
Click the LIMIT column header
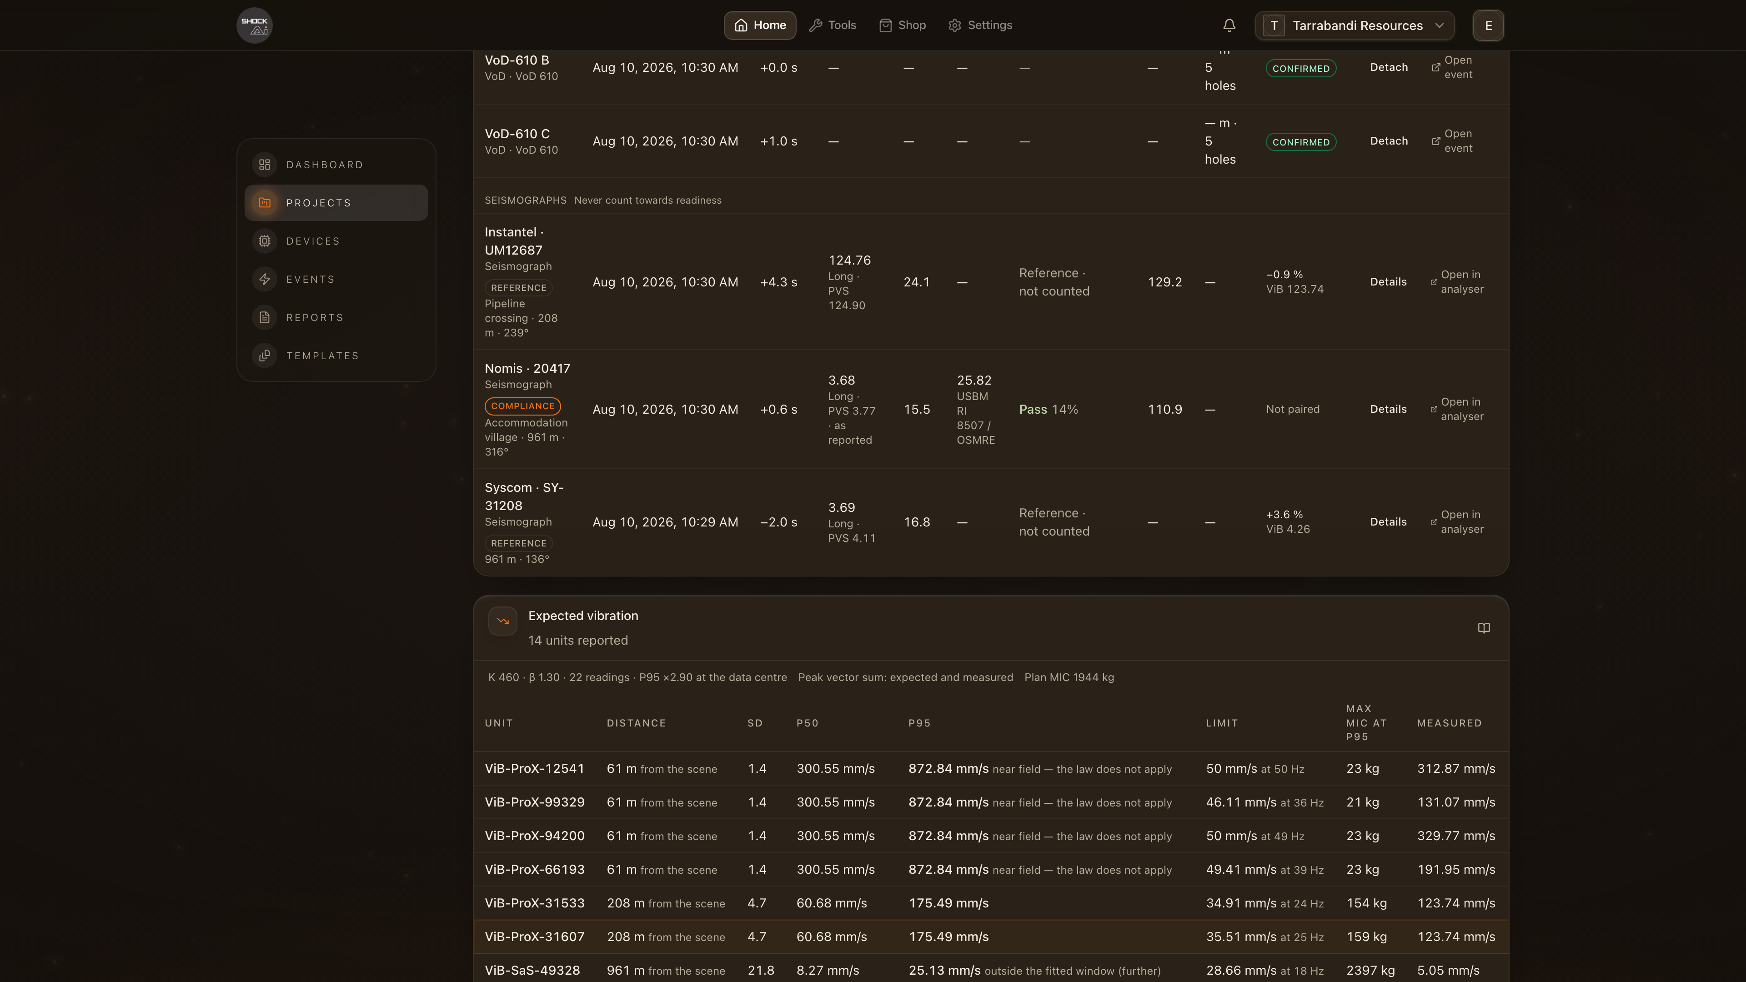[1221, 723]
